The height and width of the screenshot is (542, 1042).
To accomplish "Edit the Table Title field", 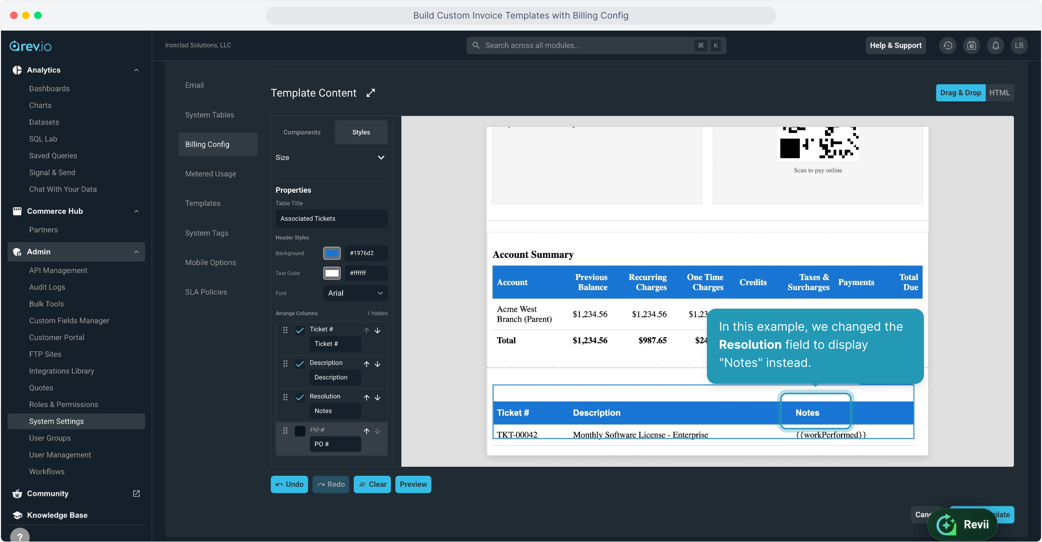I will [x=331, y=219].
